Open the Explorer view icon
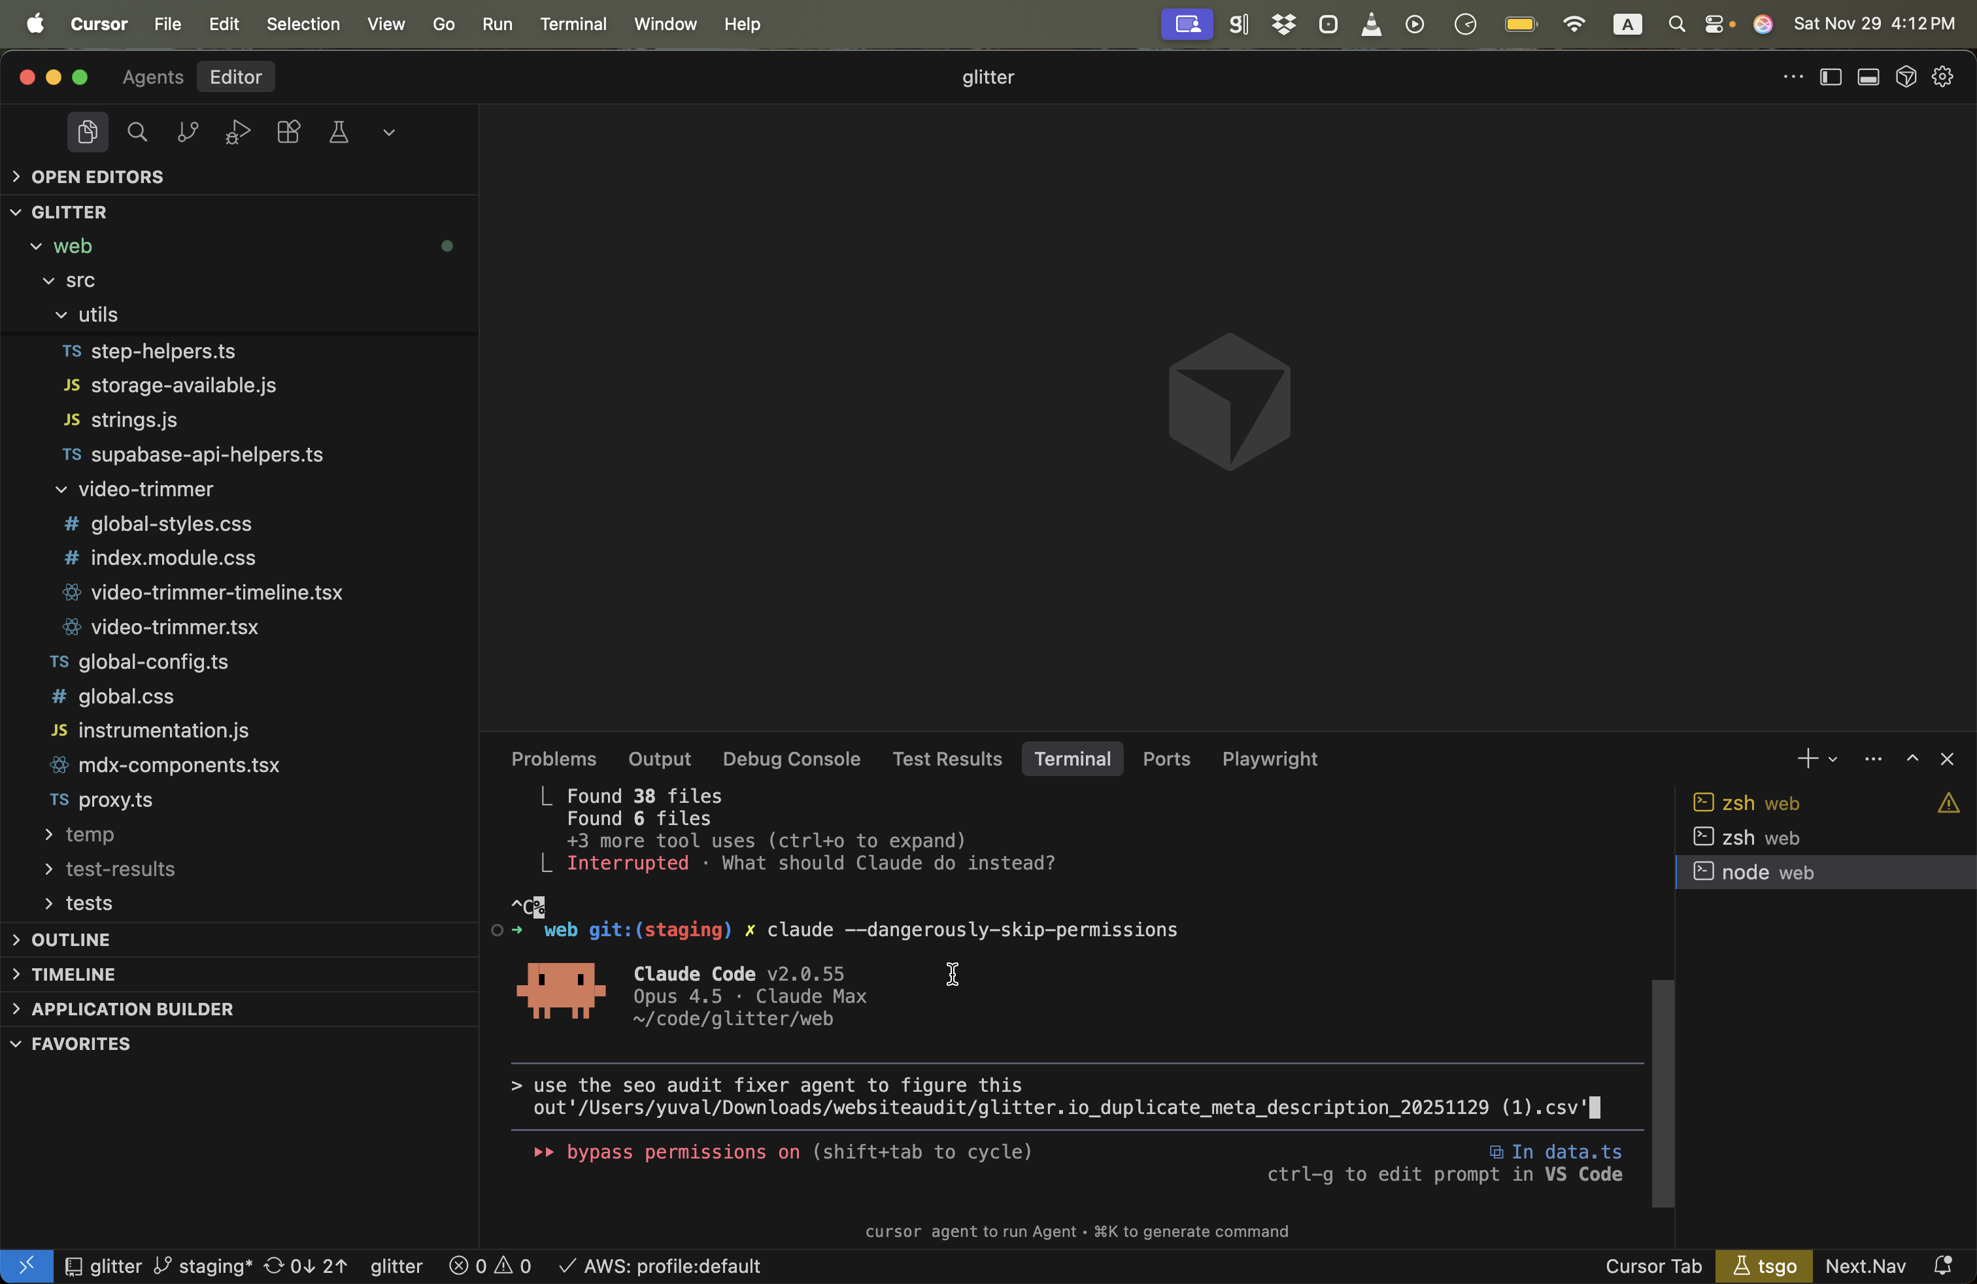Screen dimensions: 1977x1284 [x=87, y=132]
